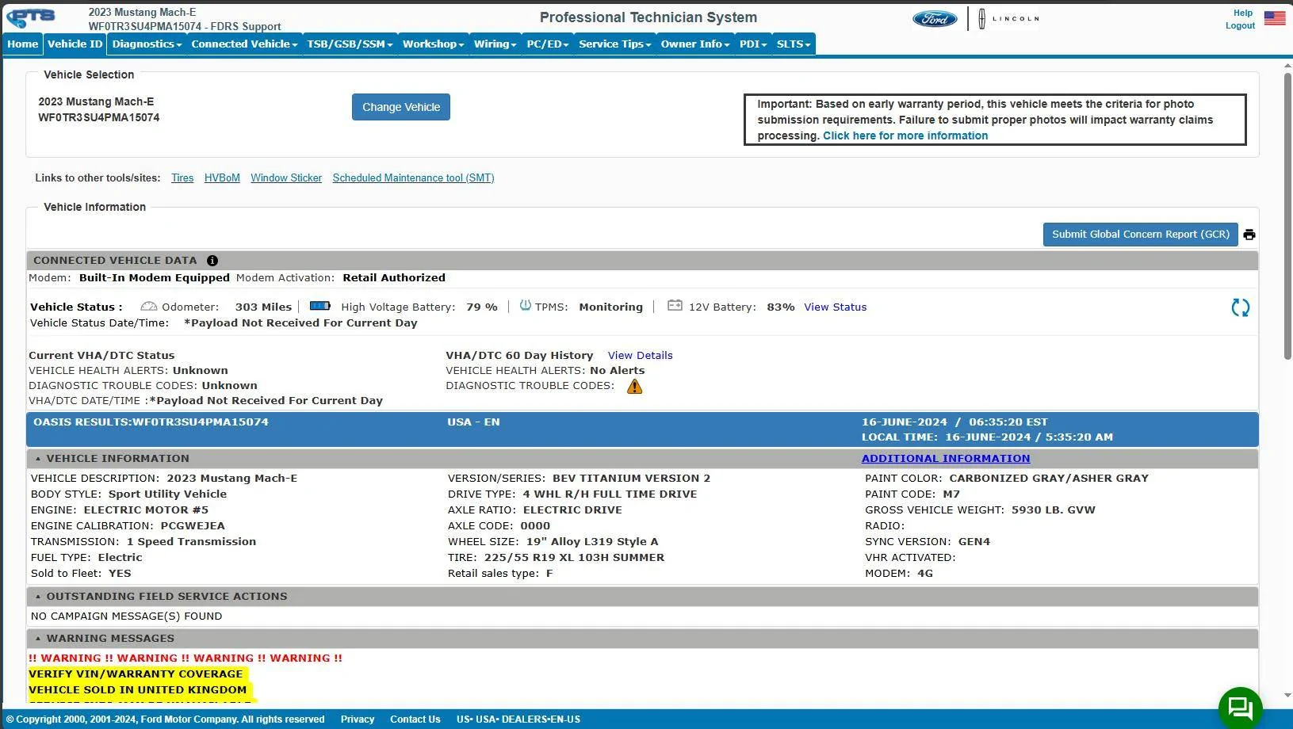
Task: Expand the Owner Info menu
Action: tap(695, 44)
